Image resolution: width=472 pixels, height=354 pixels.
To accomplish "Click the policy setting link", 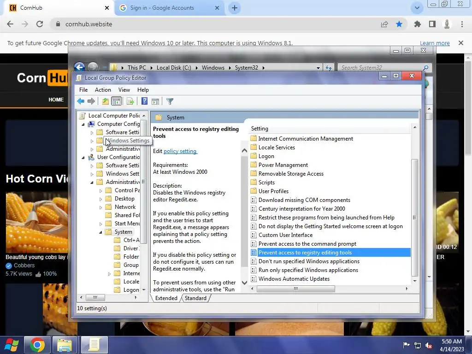I will coord(180,151).
